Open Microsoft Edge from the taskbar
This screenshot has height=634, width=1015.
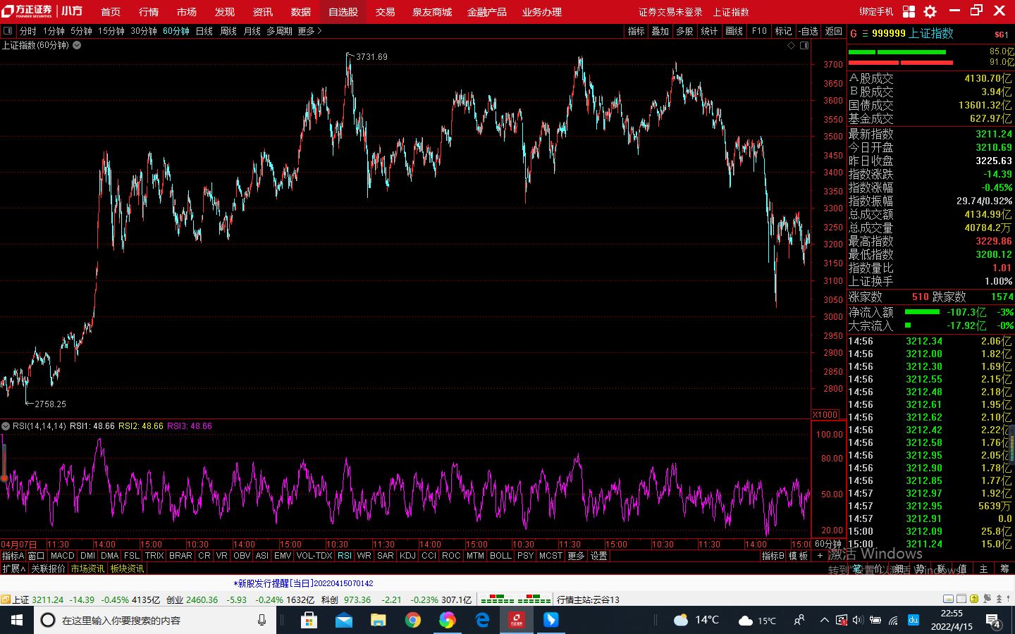(x=482, y=620)
